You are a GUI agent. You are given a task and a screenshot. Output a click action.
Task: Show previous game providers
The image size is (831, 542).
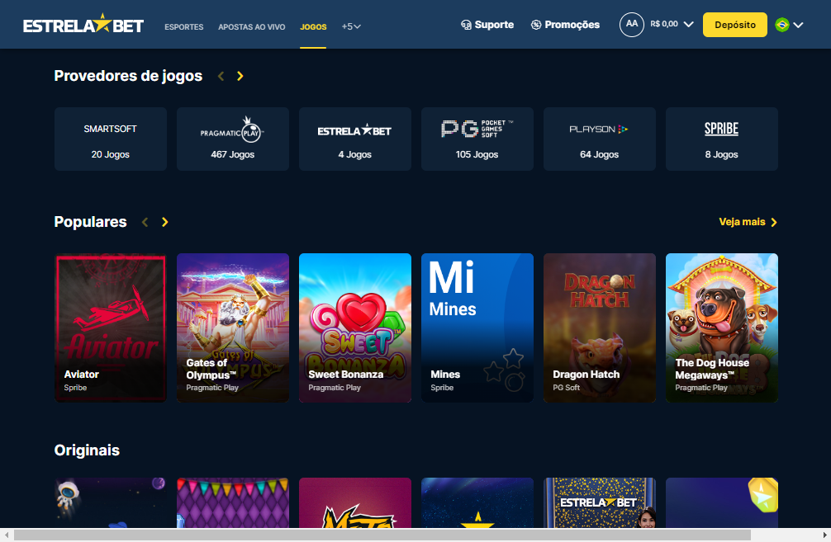(x=221, y=76)
